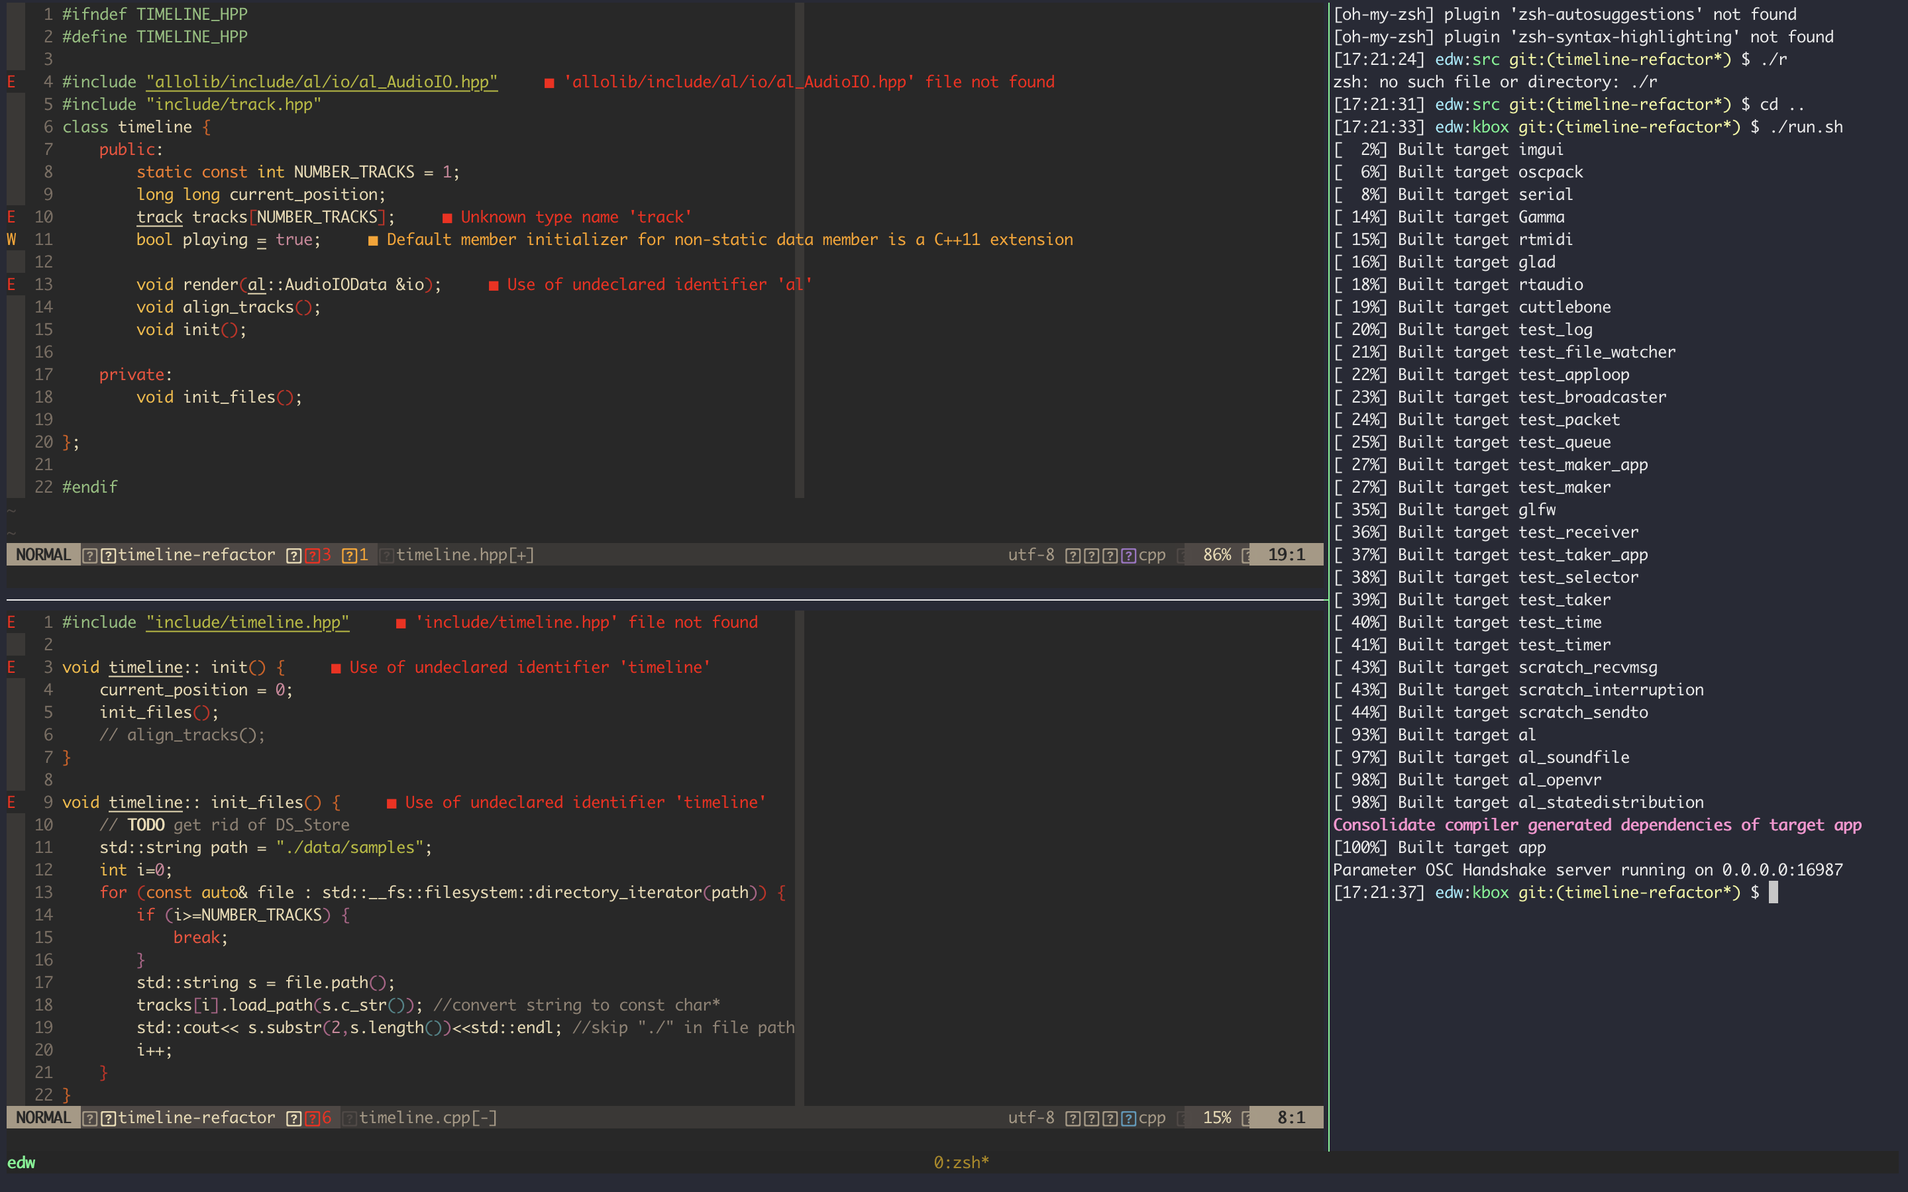The height and width of the screenshot is (1192, 1908).
Task: Click the #ifndef TIMELINE_HPP line
Action: click(x=154, y=14)
